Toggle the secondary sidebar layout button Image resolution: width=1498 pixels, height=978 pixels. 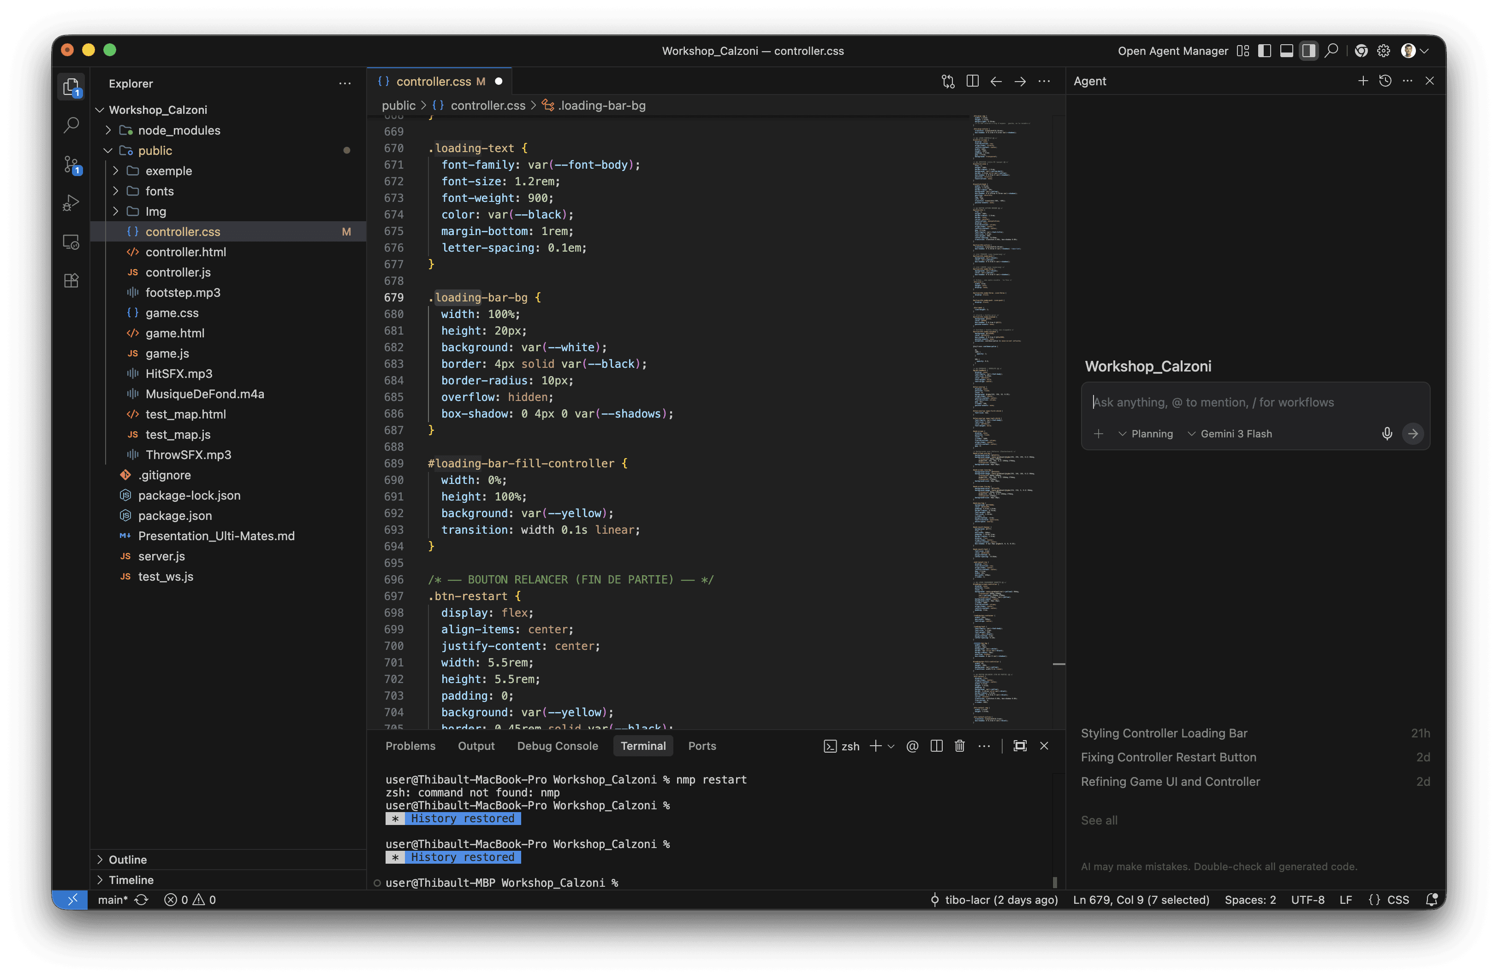click(1308, 51)
